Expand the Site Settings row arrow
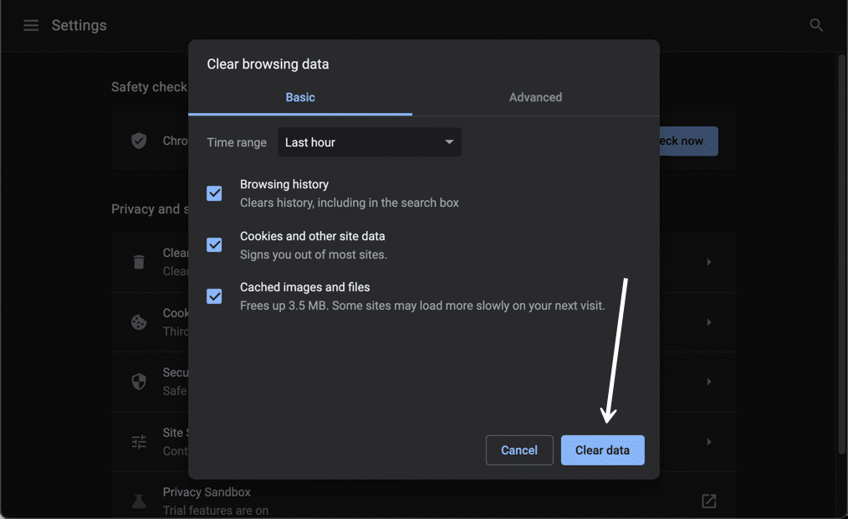This screenshot has width=848, height=519. pos(708,441)
